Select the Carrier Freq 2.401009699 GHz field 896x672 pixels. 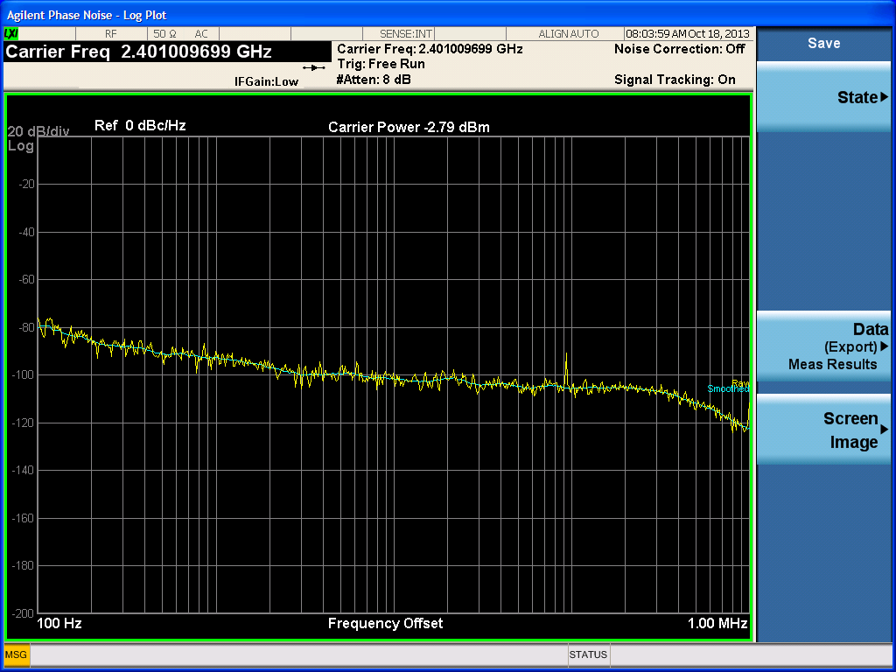[167, 52]
